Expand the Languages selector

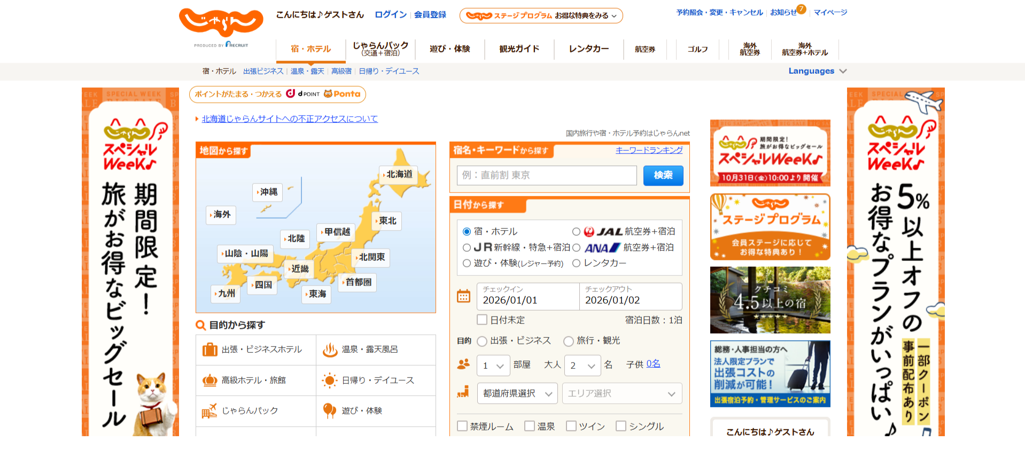coord(817,71)
